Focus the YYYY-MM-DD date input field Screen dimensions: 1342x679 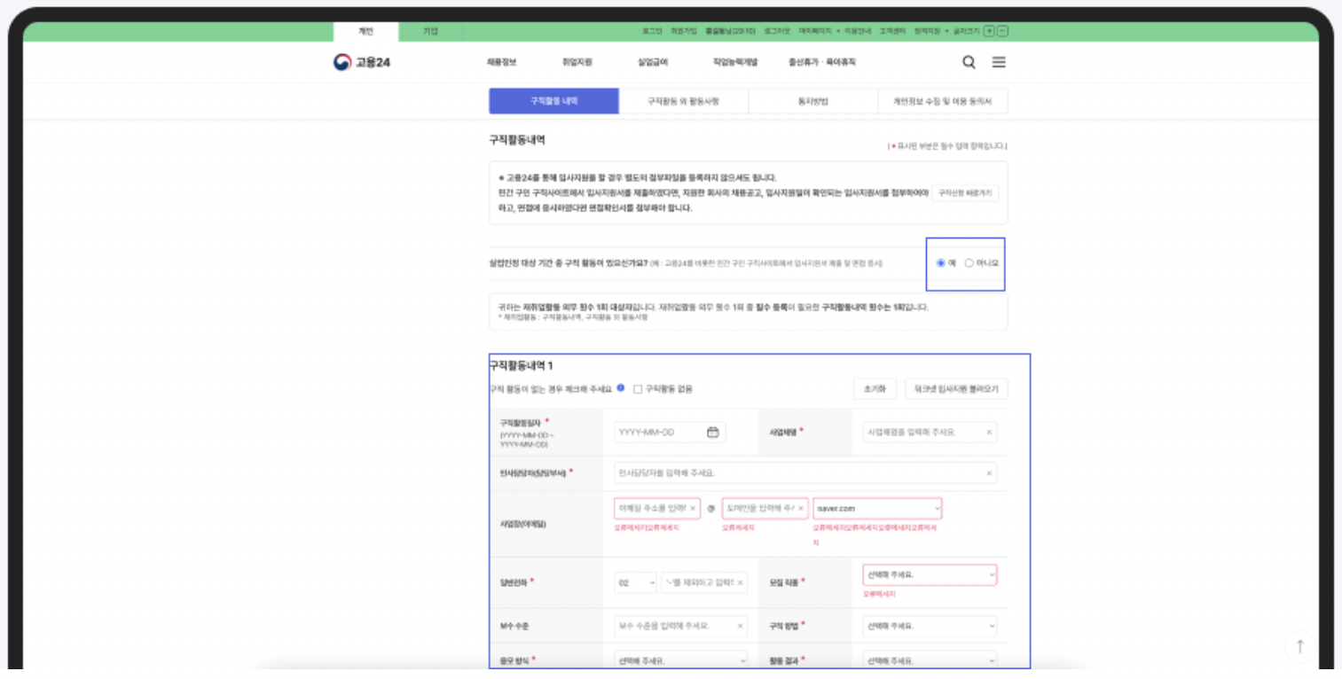click(x=670, y=433)
